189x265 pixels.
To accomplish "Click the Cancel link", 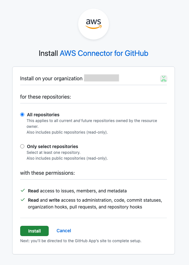I will point(63,231).
